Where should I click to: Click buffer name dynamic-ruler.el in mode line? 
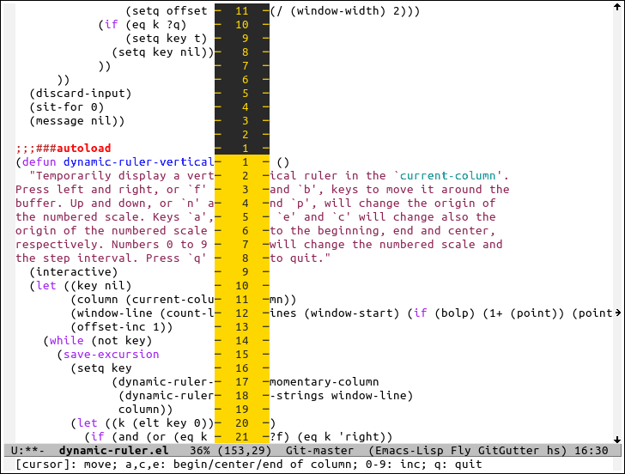click(x=113, y=451)
